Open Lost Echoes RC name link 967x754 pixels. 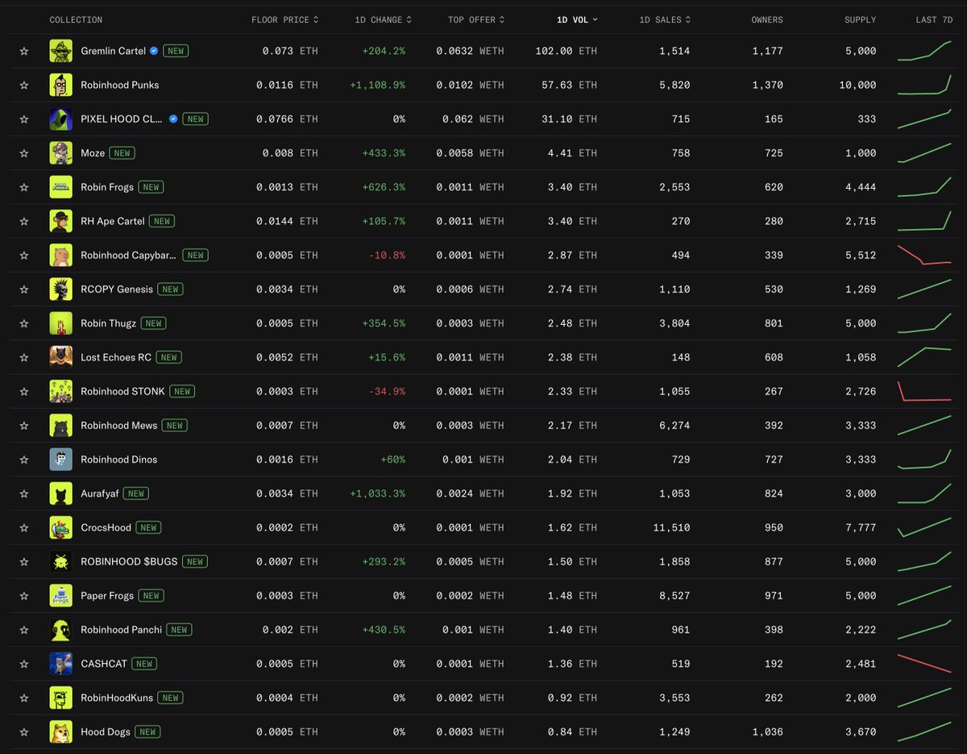click(116, 357)
